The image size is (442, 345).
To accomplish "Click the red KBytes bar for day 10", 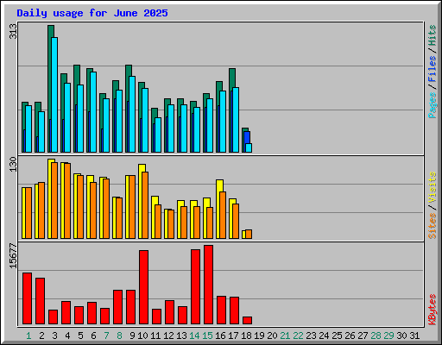I will 144,287.
